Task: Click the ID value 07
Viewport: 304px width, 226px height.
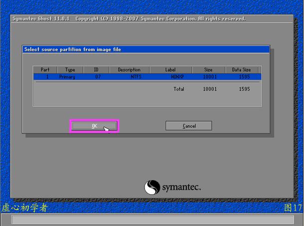Action: pos(98,77)
